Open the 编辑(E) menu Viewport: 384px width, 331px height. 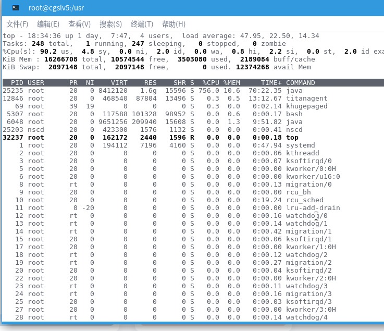pos(48,24)
